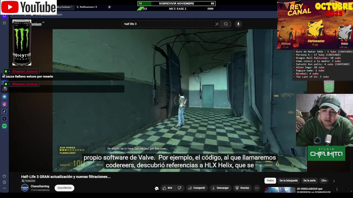Click the video title 'Half-Life 3 GRAN actualización'

pyautogui.click(x=66, y=177)
